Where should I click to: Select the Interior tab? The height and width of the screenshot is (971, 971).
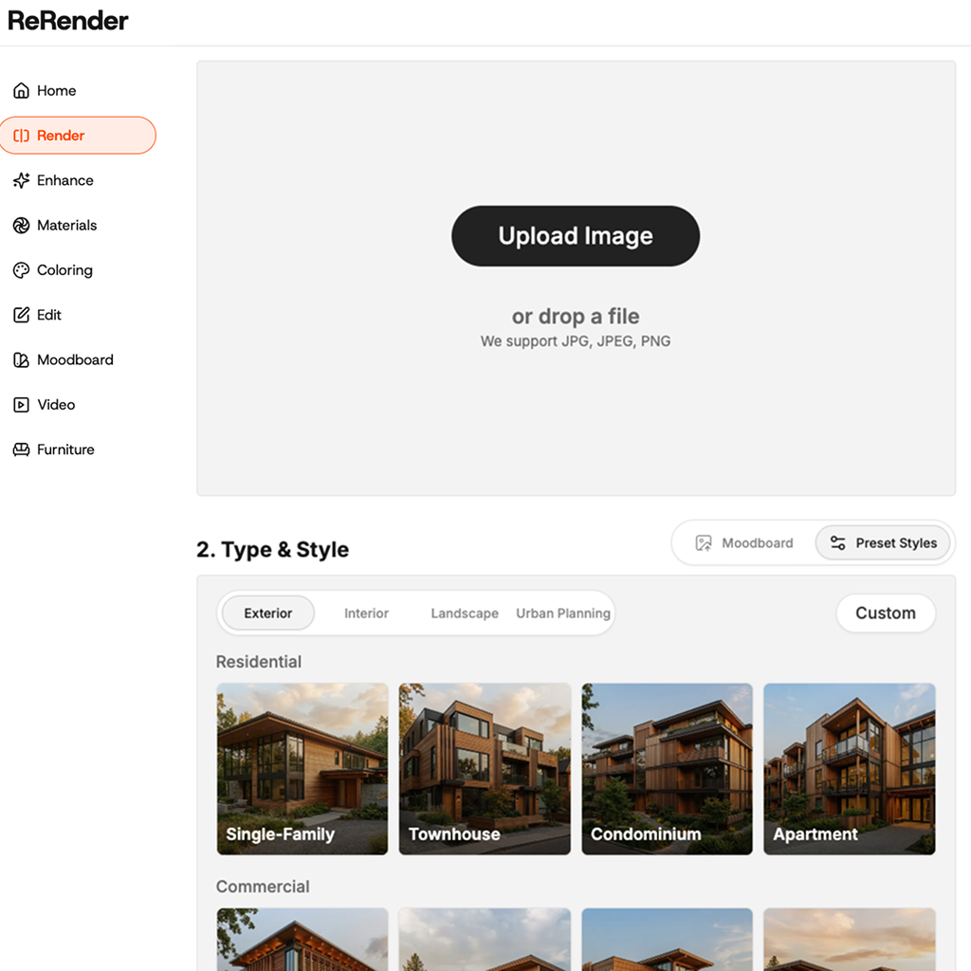pyautogui.click(x=367, y=614)
